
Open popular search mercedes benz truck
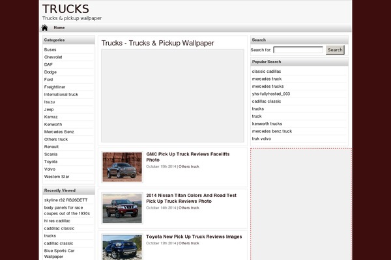pos(272,131)
